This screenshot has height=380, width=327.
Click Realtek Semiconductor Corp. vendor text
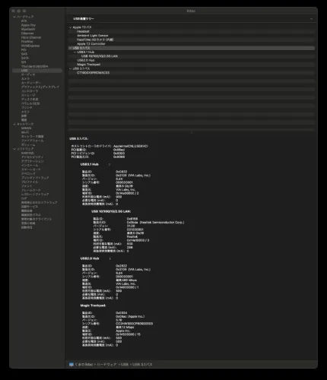(162, 222)
